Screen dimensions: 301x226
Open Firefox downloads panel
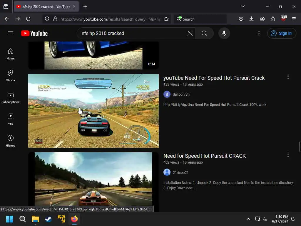[252, 19]
